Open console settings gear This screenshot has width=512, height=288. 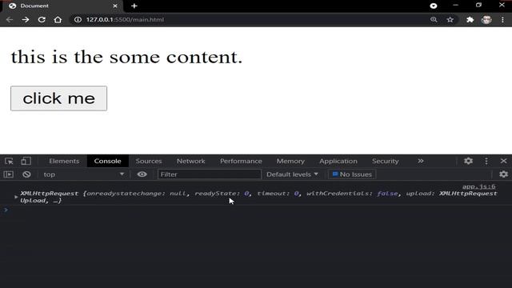point(503,174)
